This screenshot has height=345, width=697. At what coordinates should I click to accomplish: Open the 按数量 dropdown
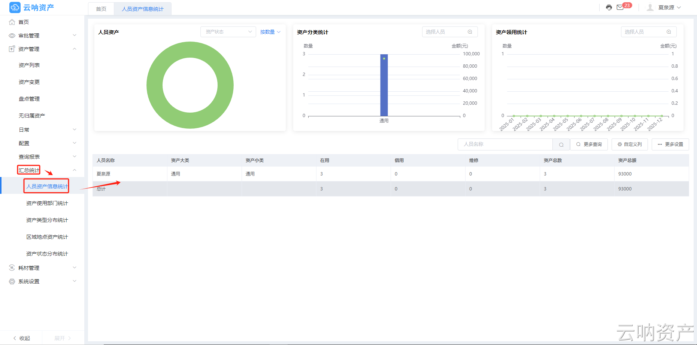pos(270,32)
